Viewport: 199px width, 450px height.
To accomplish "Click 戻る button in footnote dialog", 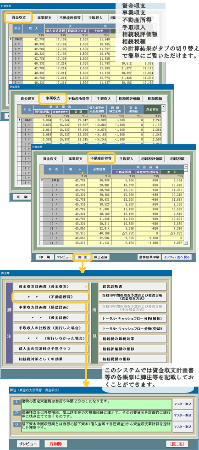I will pyautogui.click(x=177, y=444).
